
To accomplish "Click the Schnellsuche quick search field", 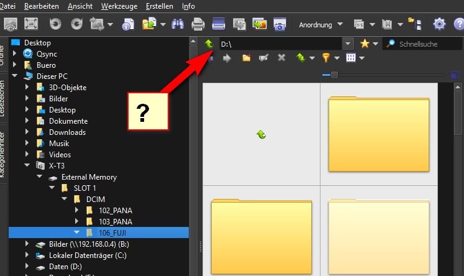I will click(422, 44).
